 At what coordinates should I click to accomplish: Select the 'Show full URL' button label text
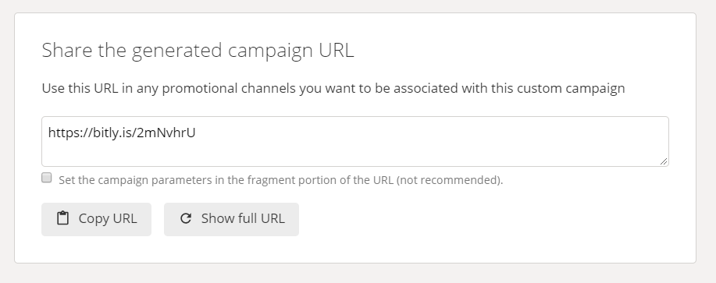tap(243, 218)
